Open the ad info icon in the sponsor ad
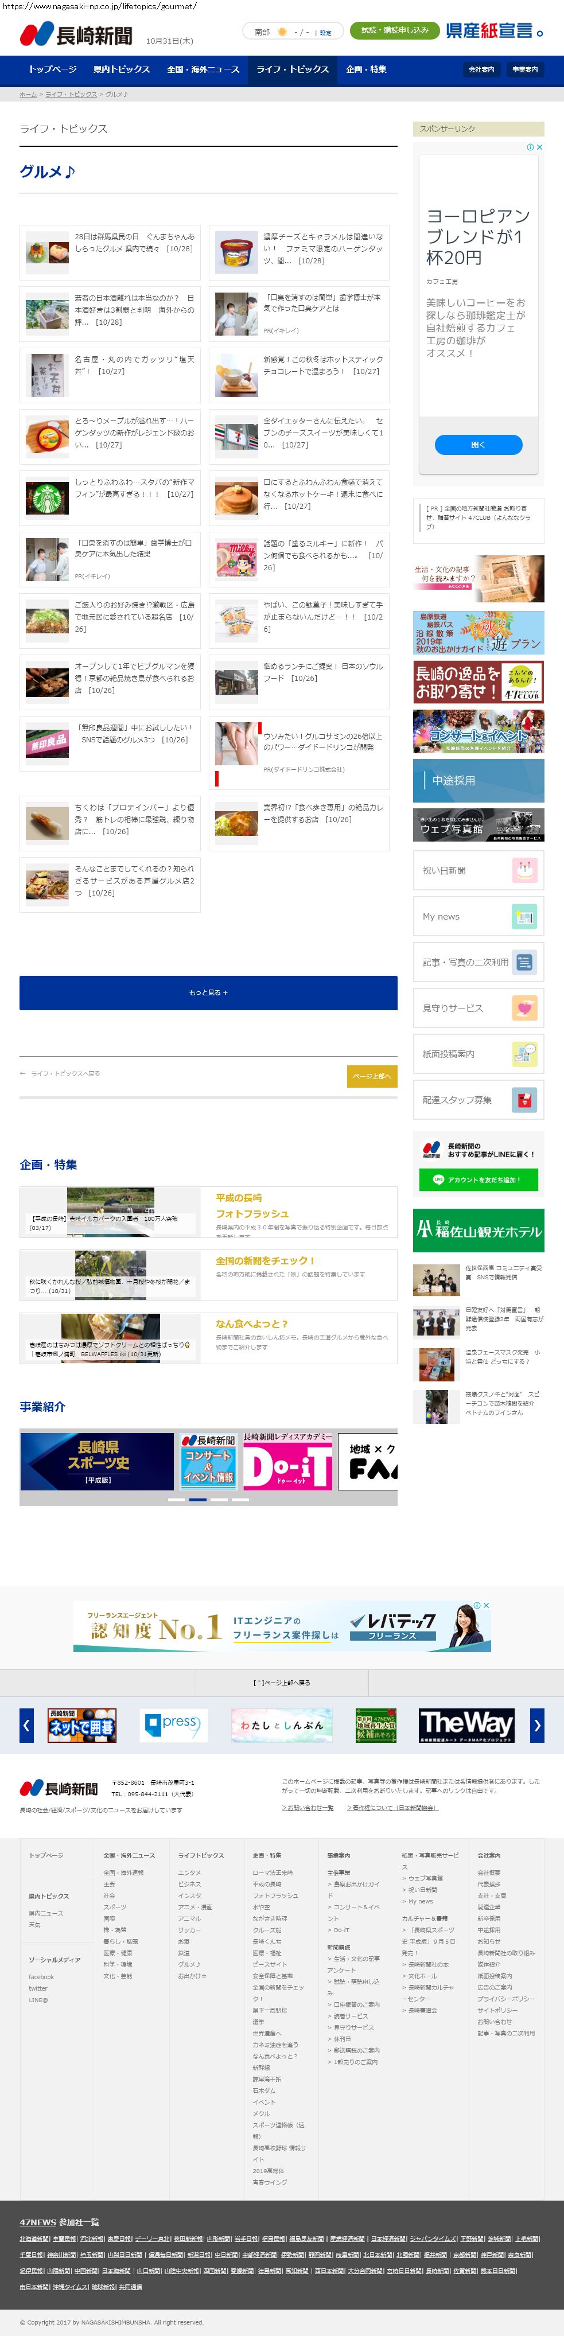 (531, 147)
